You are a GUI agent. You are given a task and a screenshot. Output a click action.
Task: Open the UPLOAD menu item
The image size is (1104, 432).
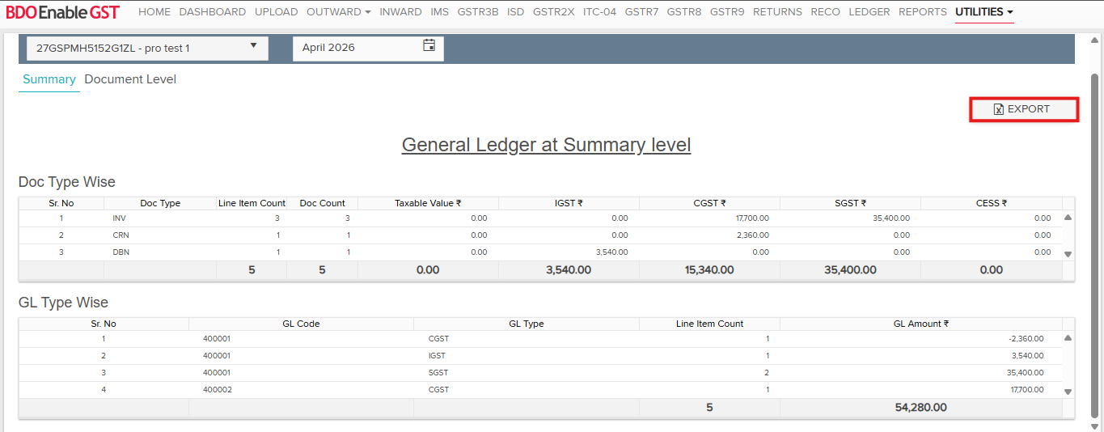[x=277, y=12]
